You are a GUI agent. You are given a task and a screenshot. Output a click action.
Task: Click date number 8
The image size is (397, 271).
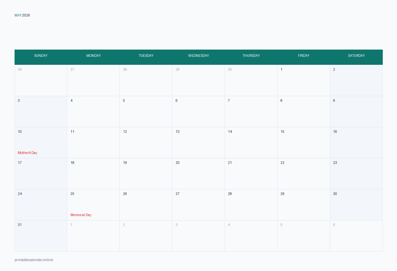pyautogui.click(x=282, y=101)
